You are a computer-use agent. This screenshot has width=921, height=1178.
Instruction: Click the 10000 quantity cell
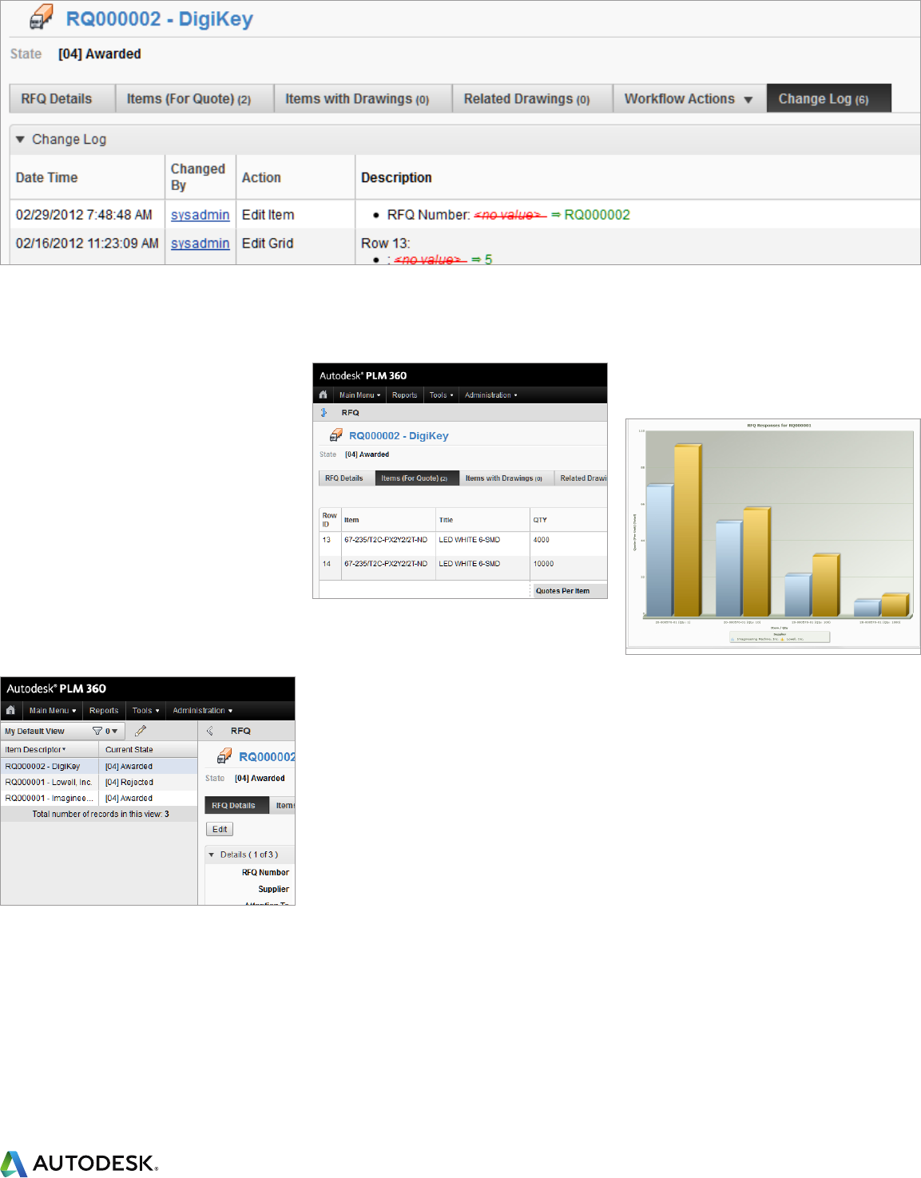543,564
